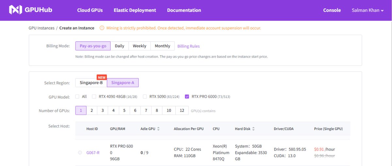The width and height of the screenshot is (392, 166).
Task: Select Weekly billing mode
Action: [x=139, y=46]
